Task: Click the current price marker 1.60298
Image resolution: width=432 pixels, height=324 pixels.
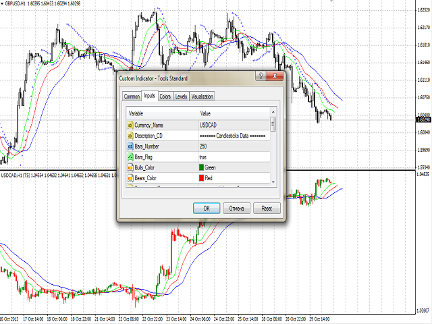Action: pyautogui.click(x=423, y=119)
